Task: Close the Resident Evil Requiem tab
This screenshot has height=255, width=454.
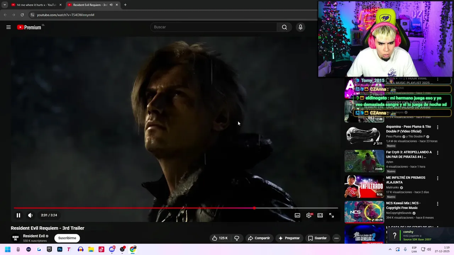Action: coord(117,5)
